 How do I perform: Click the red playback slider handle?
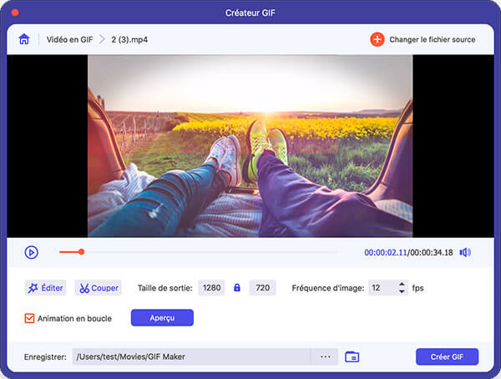82,252
